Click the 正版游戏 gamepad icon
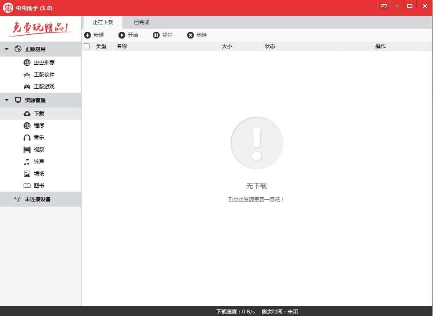The image size is (433, 316). tap(27, 87)
